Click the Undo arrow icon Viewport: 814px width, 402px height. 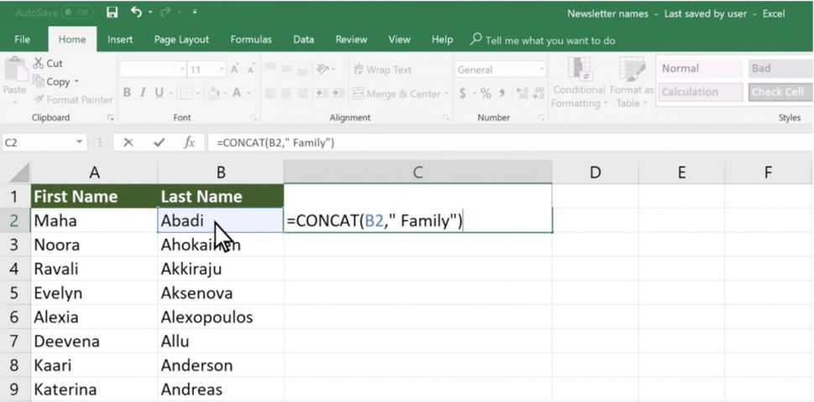click(137, 12)
